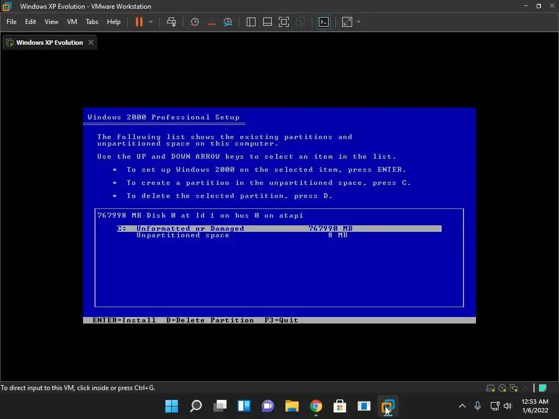
Task: Open the Tabs menu
Action: [x=92, y=22]
